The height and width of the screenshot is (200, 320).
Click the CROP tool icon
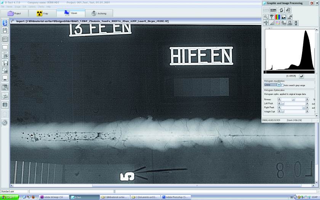(x=290, y=23)
